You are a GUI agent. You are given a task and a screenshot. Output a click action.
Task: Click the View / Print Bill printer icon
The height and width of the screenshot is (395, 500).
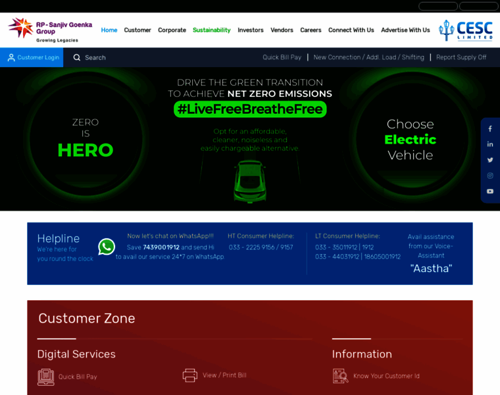tap(190, 375)
